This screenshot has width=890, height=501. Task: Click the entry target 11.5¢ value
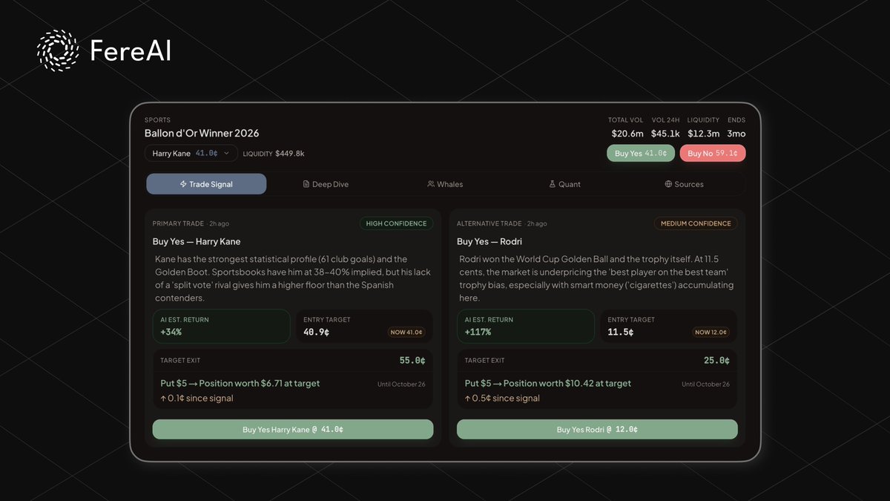621,333
